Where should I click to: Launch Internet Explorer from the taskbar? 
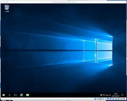click(21, 95)
